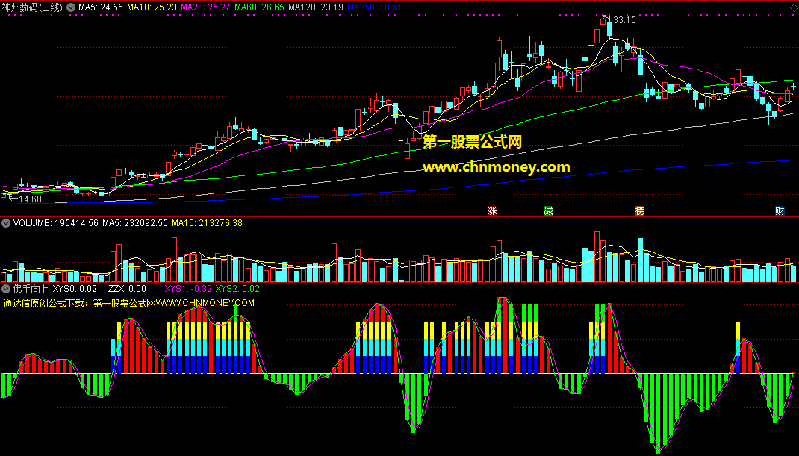
Task: Click the ZZX: 0.00 value
Action: 127,289
